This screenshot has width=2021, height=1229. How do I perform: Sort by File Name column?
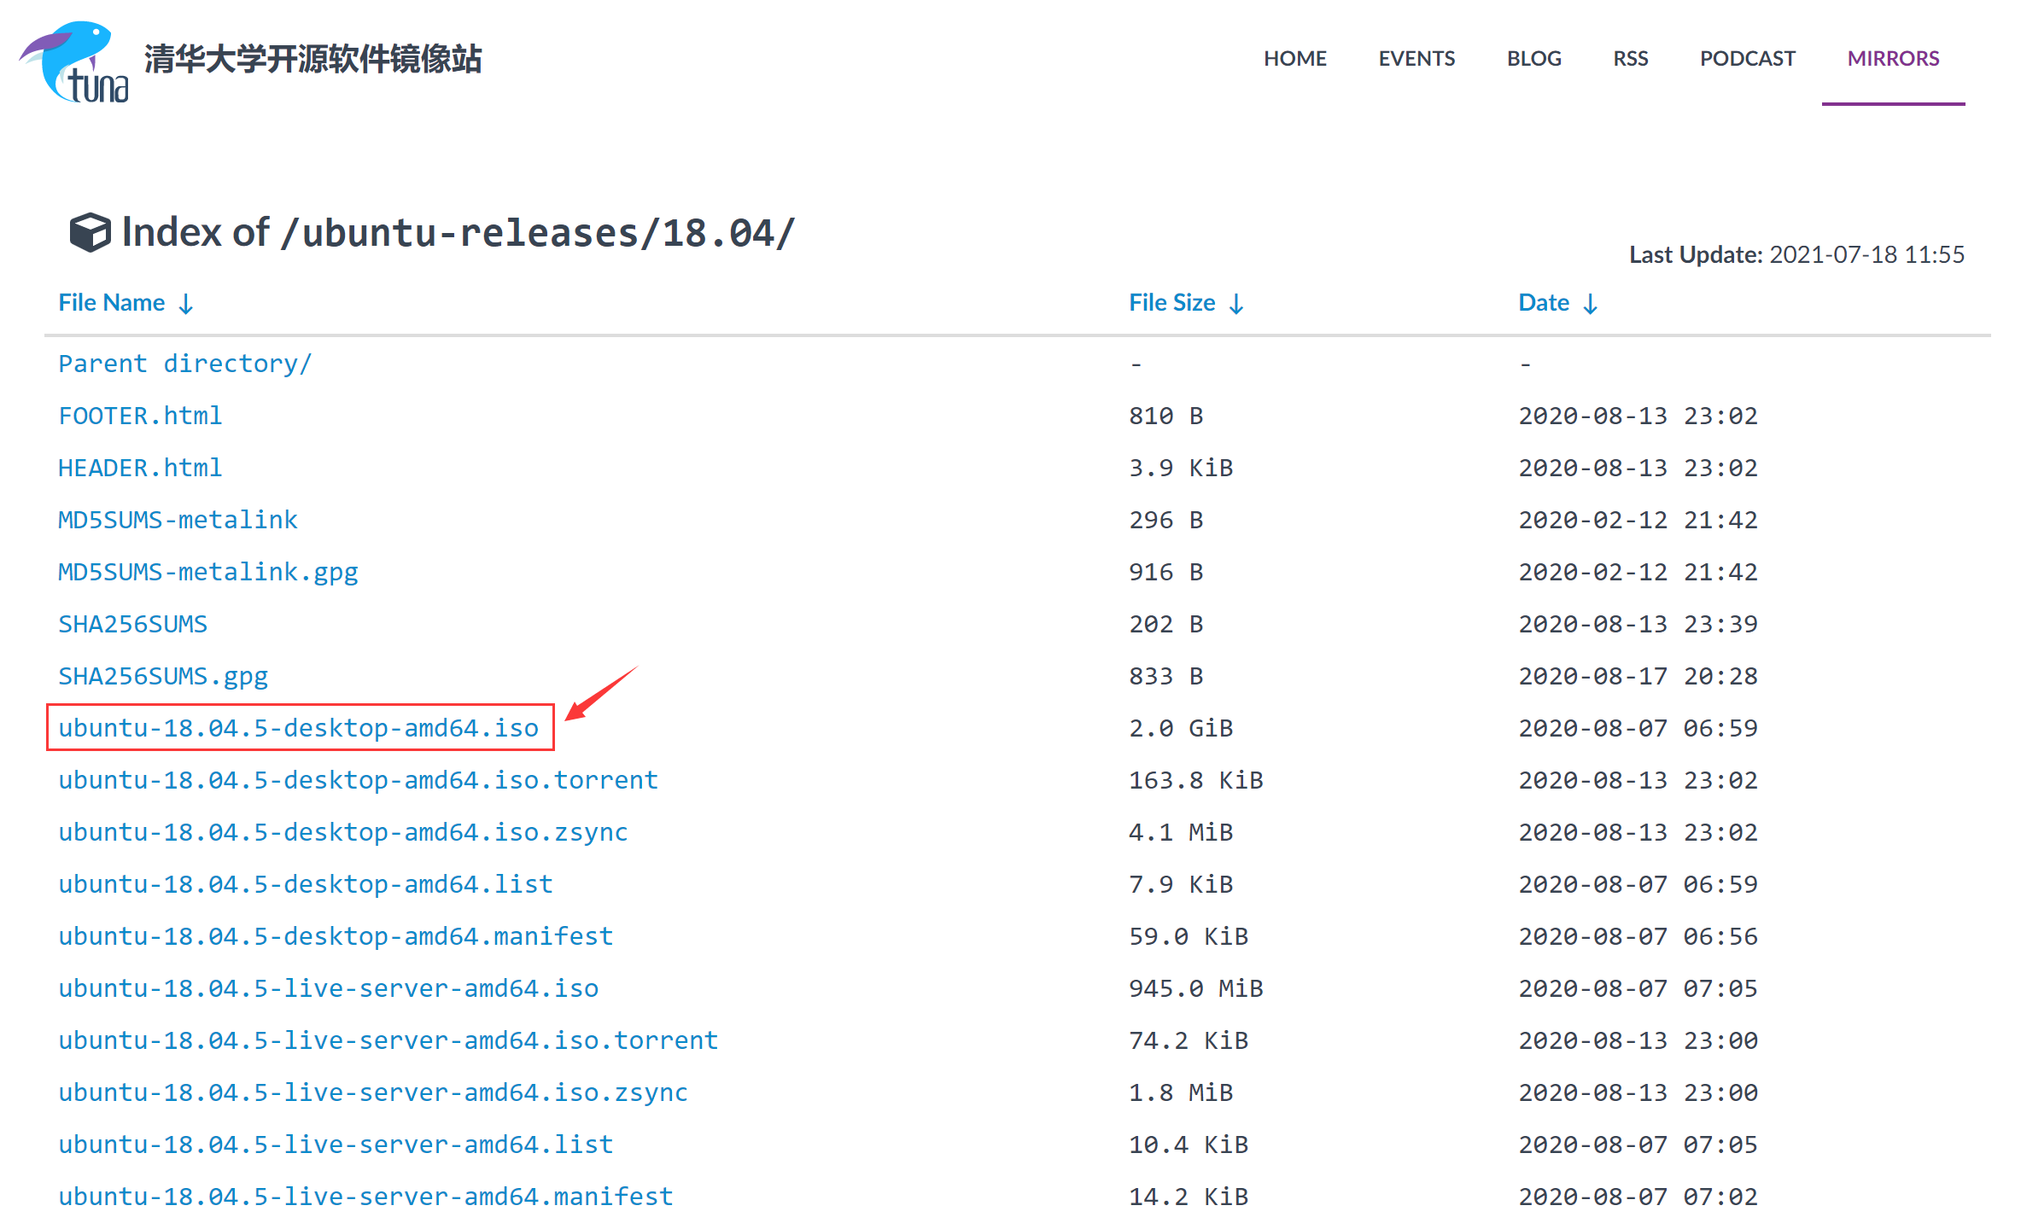126,303
